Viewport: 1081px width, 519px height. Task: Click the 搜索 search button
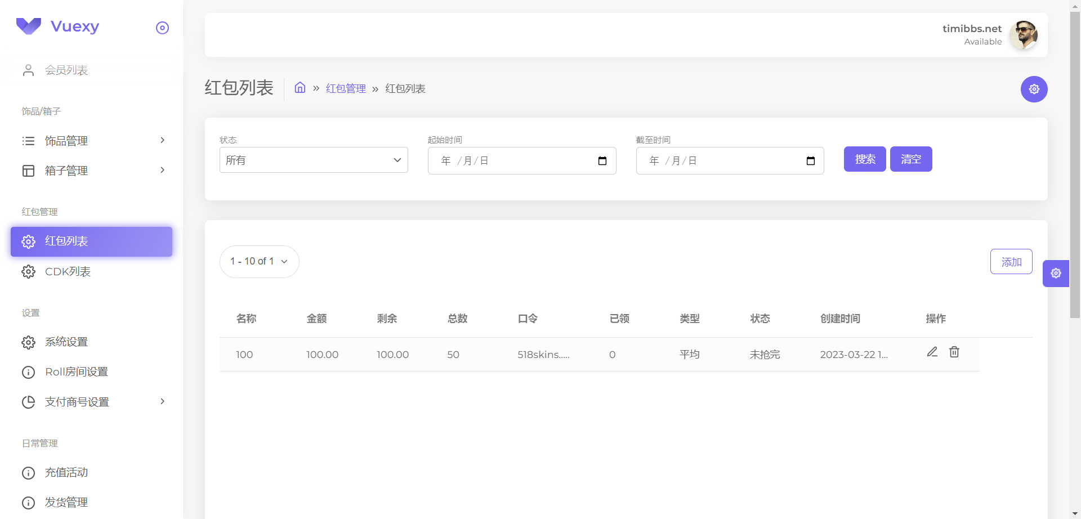[x=865, y=159]
